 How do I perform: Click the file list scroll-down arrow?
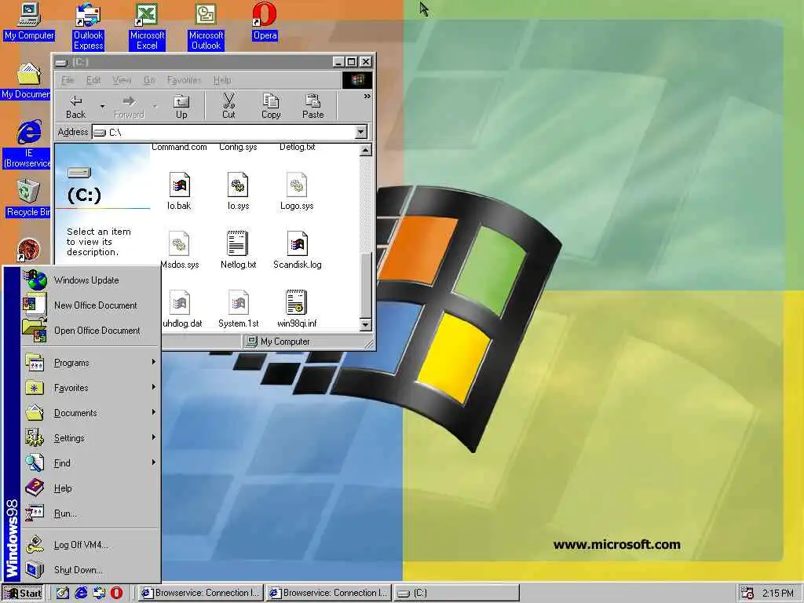point(366,324)
